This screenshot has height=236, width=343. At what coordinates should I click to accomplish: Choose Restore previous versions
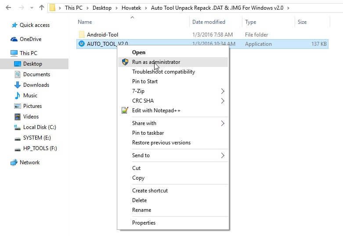click(173, 143)
